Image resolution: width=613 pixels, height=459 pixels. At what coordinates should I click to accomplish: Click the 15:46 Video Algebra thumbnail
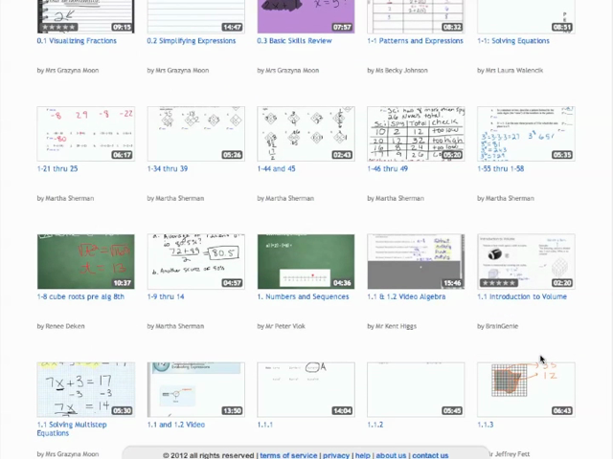click(416, 262)
